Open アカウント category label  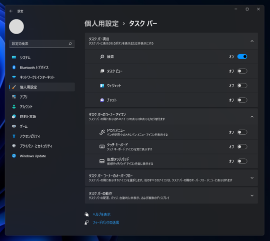click(x=26, y=107)
